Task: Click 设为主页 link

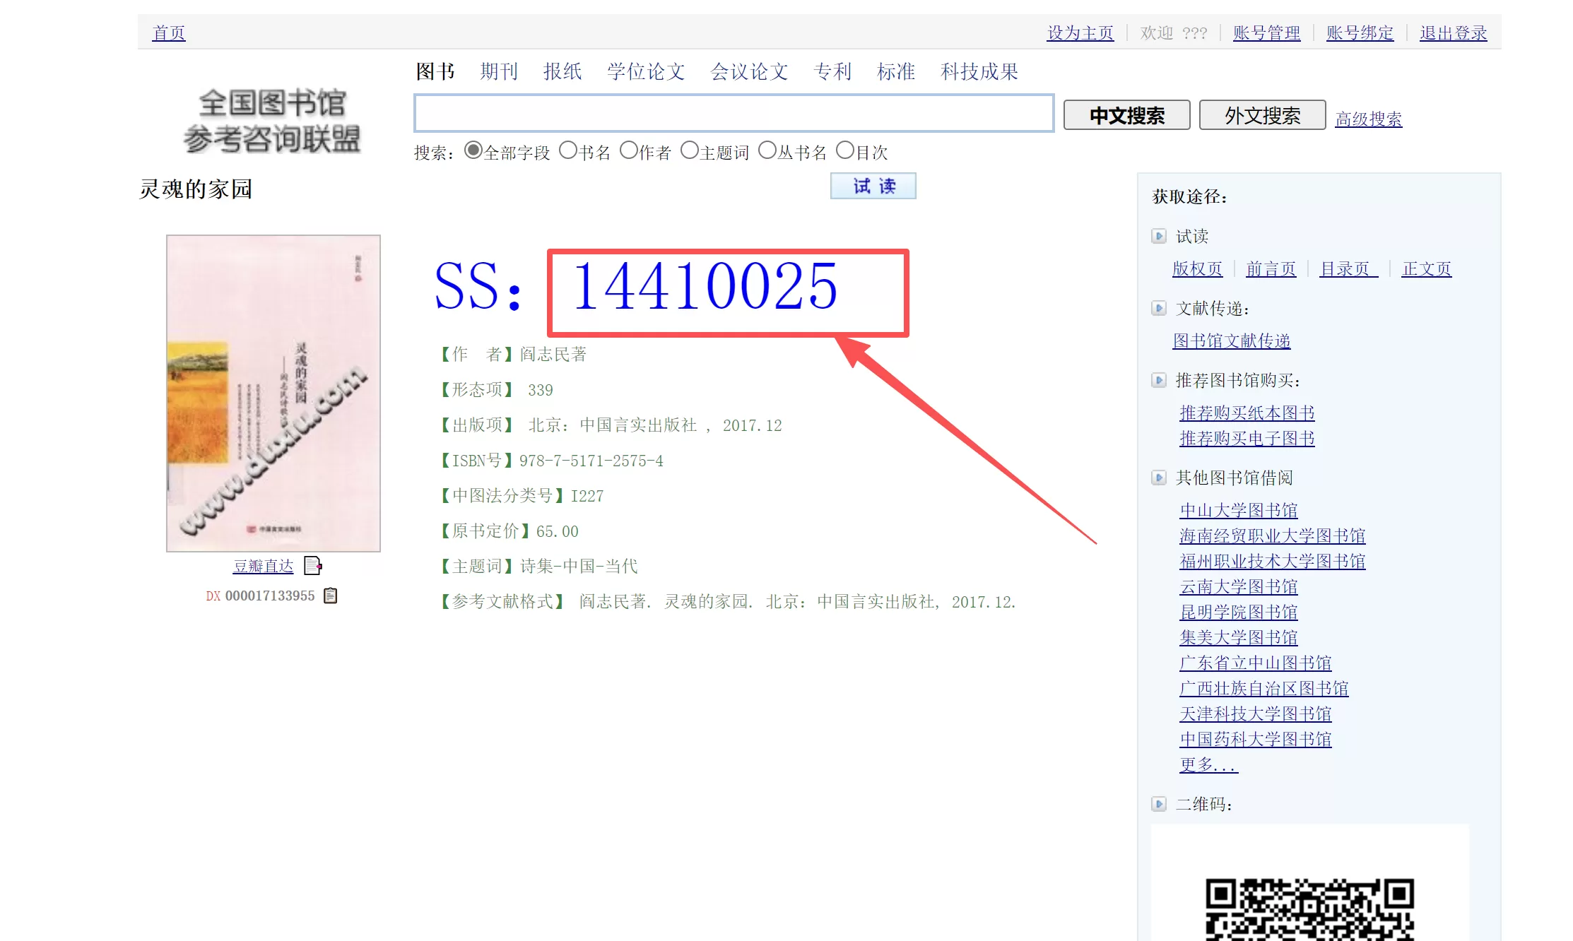Action: click(1080, 33)
